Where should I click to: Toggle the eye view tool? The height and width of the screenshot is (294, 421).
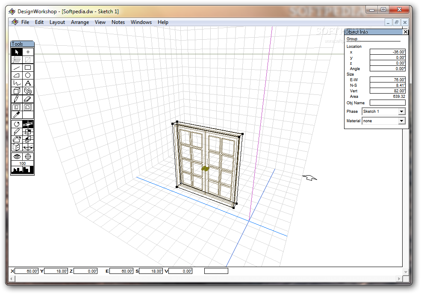click(x=17, y=156)
